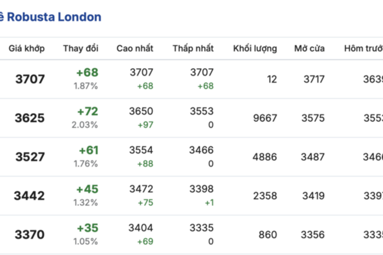The height and width of the screenshot is (255, 383).
Task: Select the Cao nhất column header
Action: pyautogui.click(x=135, y=49)
